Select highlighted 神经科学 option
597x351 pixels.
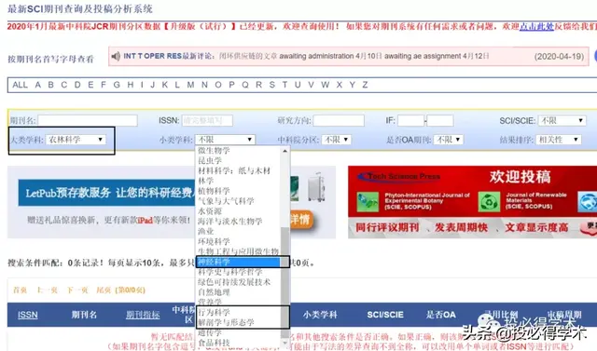(x=239, y=262)
